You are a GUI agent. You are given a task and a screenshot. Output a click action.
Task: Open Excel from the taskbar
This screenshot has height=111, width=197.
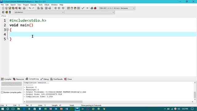[45, 109]
